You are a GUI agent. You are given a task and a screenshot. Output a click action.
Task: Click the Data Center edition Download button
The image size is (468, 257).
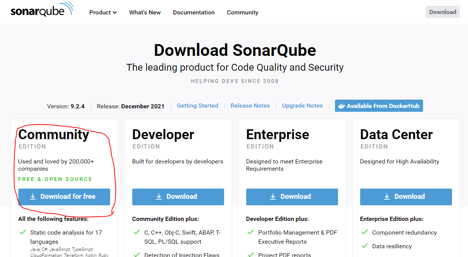pyautogui.click(x=406, y=197)
